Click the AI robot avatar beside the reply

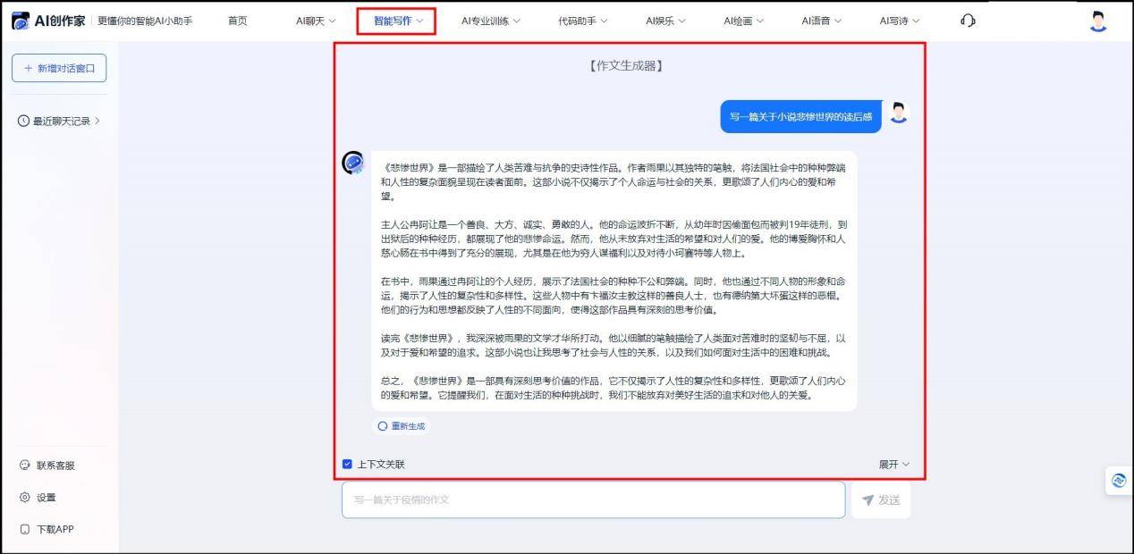tap(353, 163)
